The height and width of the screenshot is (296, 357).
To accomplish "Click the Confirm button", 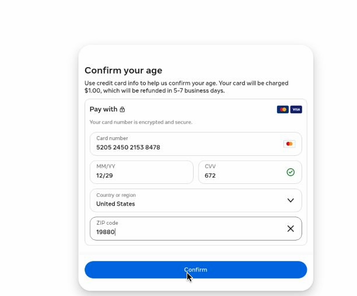I will [x=196, y=270].
